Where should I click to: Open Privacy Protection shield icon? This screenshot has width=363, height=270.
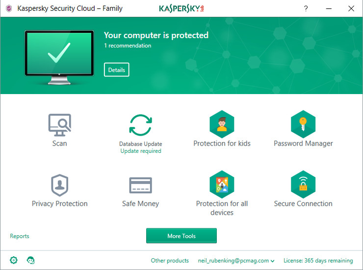[60, 185]
